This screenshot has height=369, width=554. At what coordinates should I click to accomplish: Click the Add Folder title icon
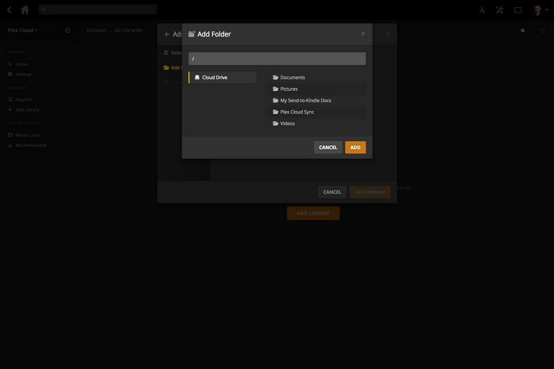click(x=192, y=34)
